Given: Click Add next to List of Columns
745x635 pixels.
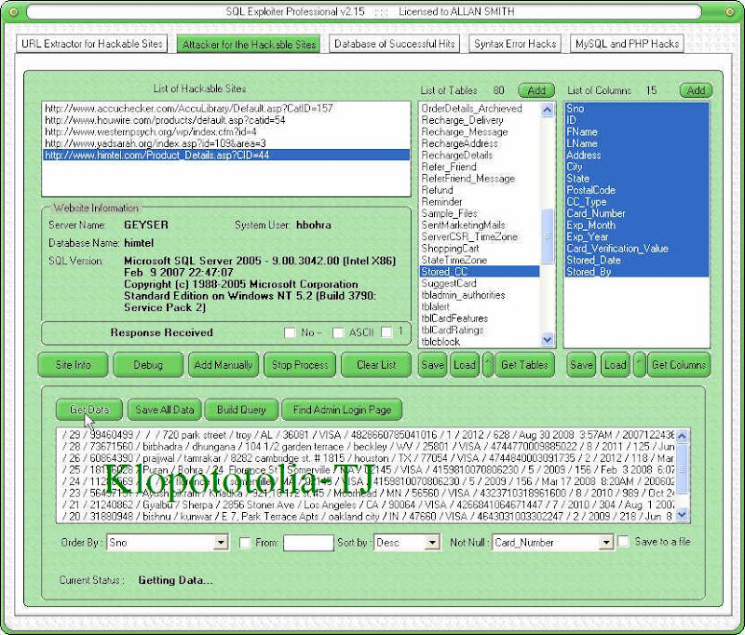Looking at the screenshot, I should [x=696, y=90].
